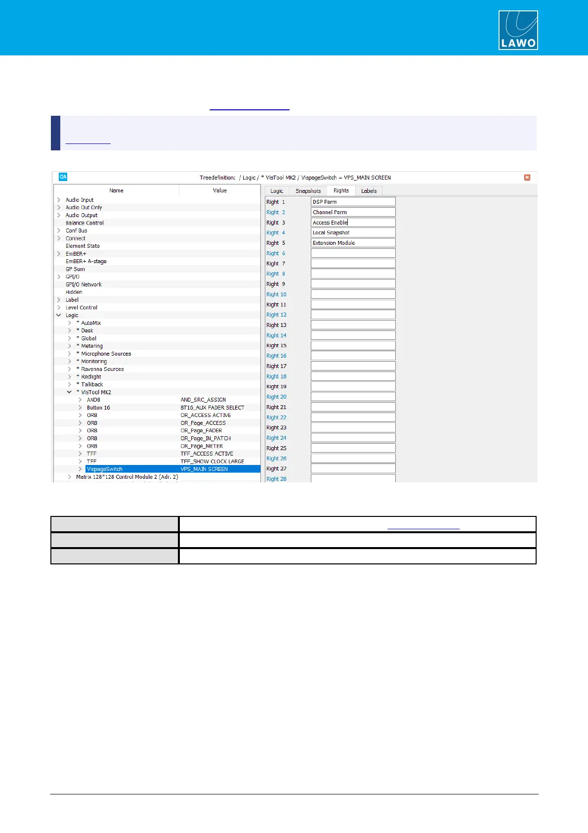Image resolution: width=588 pixels, height=833 pixels.
Task: Select * Redlight tree item
Action: 88,377
